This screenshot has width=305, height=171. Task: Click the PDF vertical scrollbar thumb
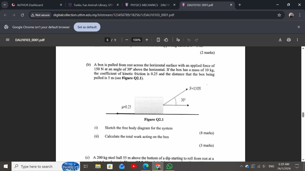(303, 114)
